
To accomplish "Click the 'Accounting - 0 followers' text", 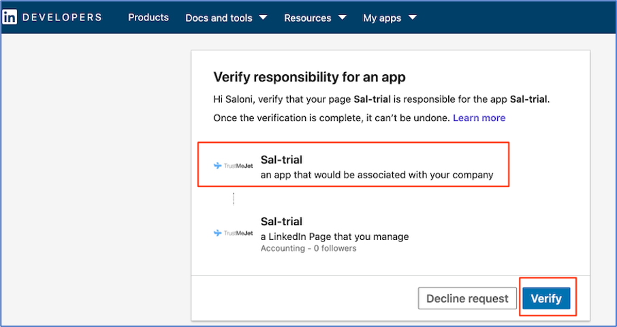I will 308,248.
